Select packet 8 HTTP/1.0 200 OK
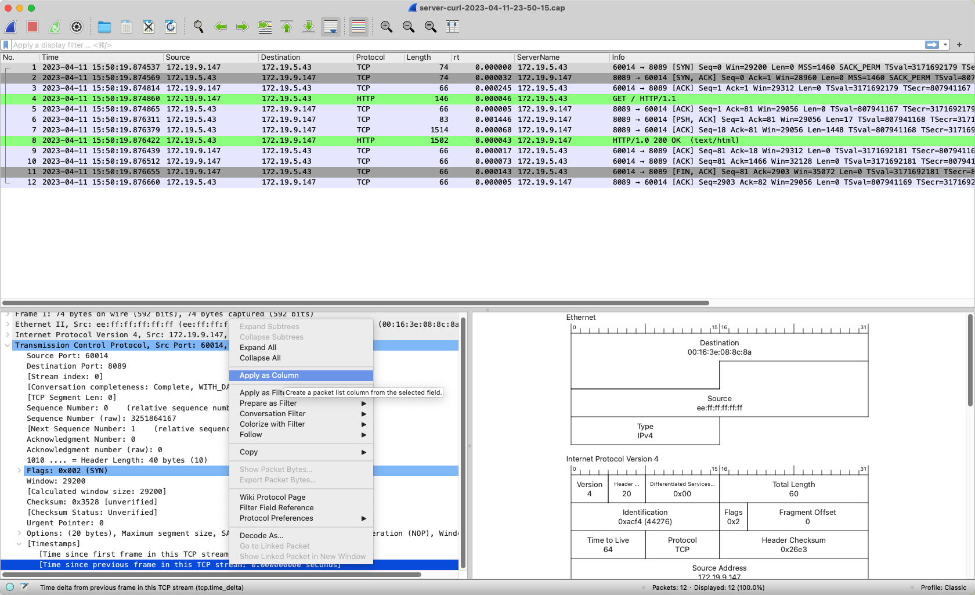Screen dimensions: 975x595 [488, 140]
